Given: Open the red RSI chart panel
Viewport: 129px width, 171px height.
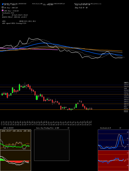Looking at the screenshot, I should (113, 161).
